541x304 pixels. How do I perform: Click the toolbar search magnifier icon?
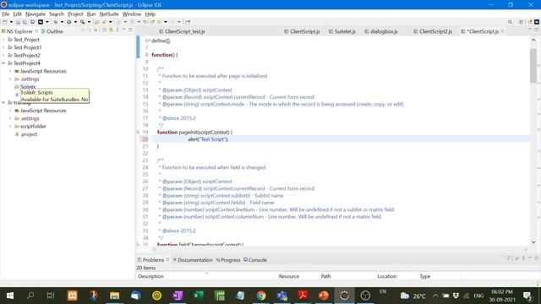510,22
